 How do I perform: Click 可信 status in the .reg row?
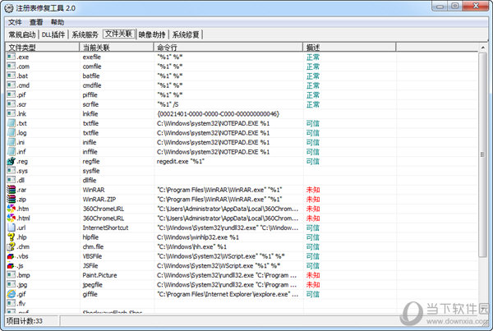point(313,161)
